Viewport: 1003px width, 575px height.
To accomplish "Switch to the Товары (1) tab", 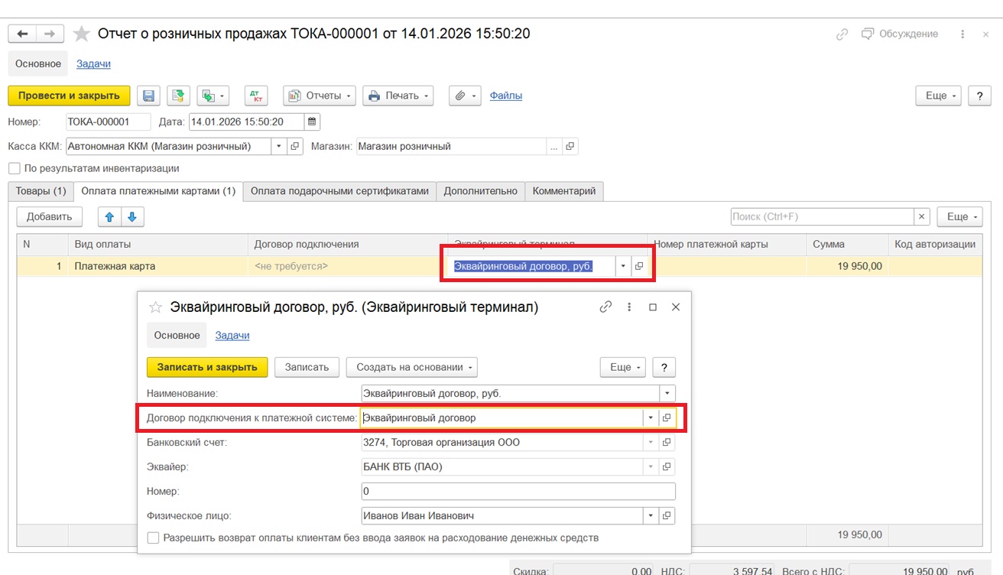I will click(x=41, y=191).
